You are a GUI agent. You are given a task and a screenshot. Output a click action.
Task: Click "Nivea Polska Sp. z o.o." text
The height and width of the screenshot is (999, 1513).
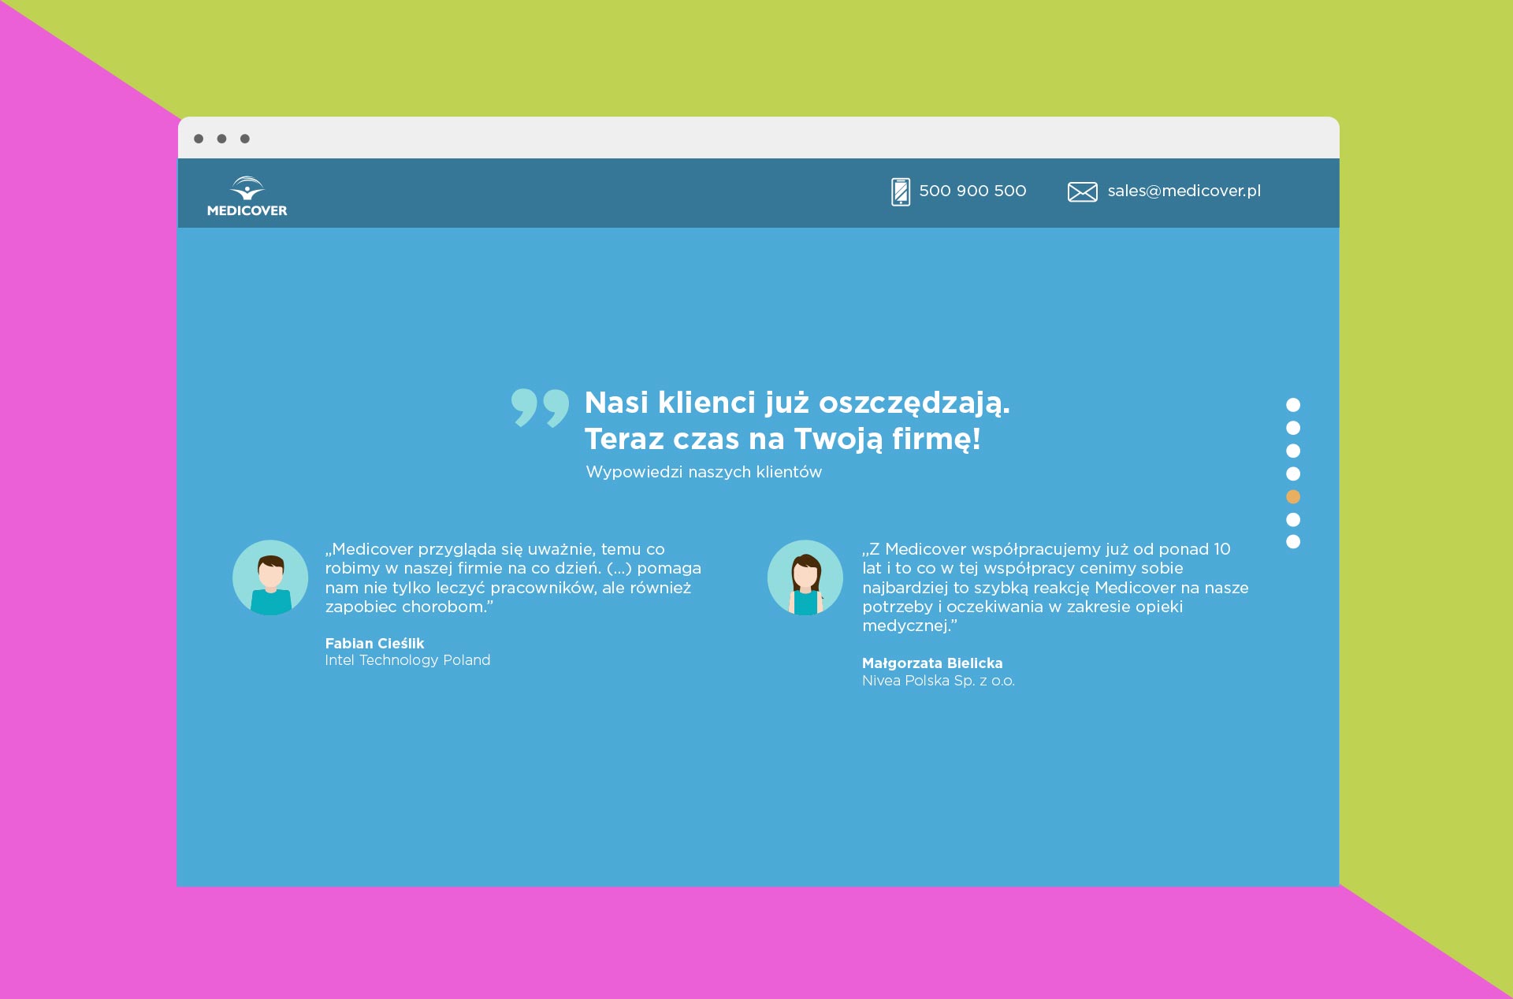(939, 681)
